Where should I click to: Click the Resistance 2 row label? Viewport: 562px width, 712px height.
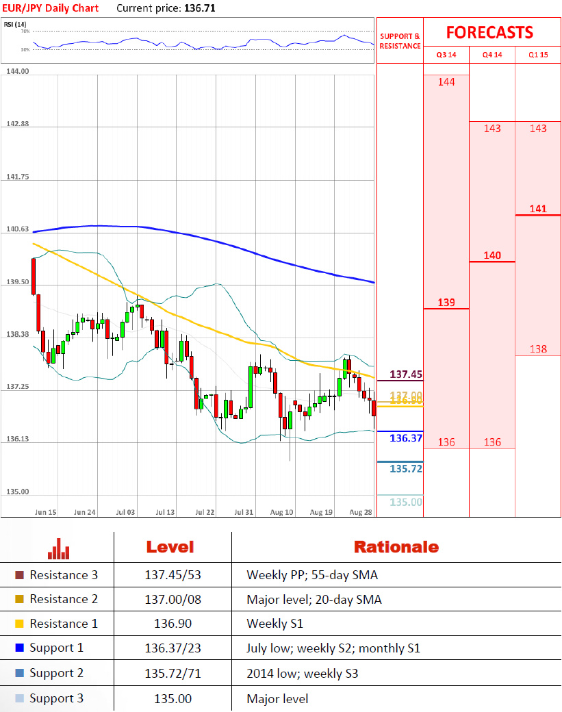click(x=64, y=599)
